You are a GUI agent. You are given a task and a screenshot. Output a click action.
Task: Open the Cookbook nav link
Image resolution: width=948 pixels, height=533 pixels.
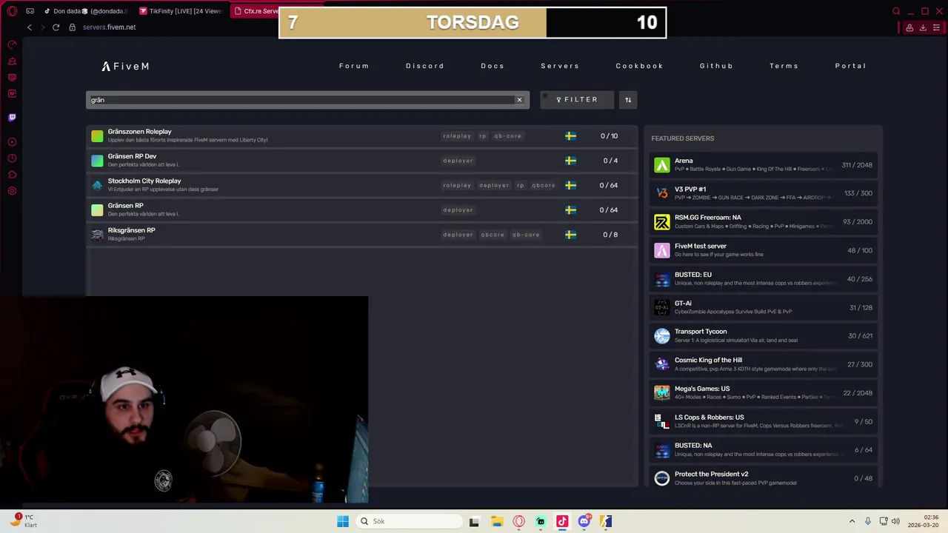[640, 66]
